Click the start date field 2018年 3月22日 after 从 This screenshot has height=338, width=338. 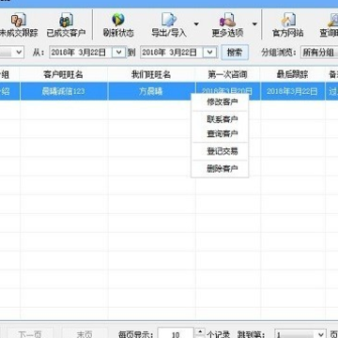(x=81, y=53)
